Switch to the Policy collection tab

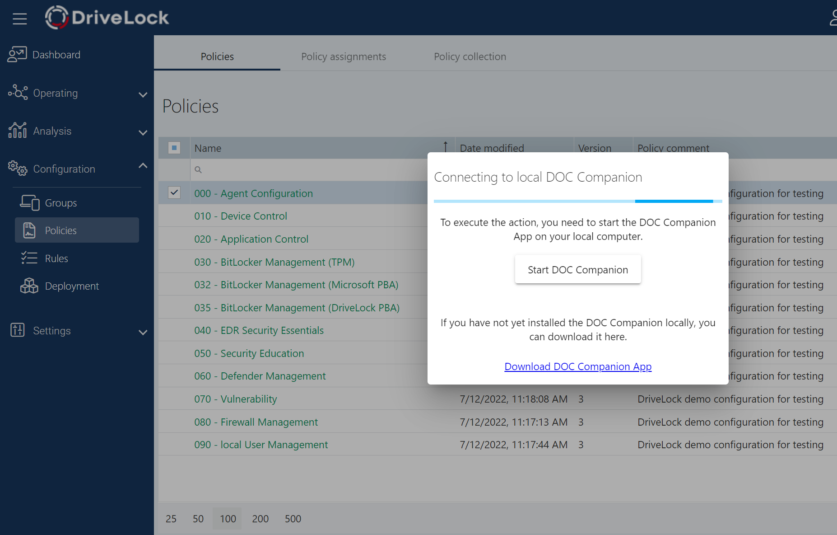[470, 56]
